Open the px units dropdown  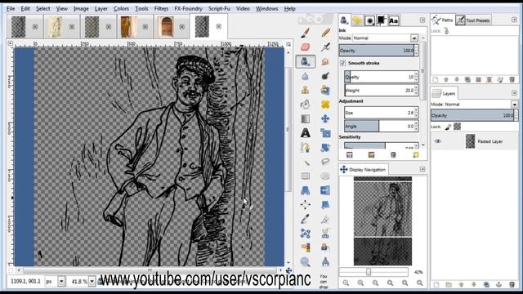61,282
